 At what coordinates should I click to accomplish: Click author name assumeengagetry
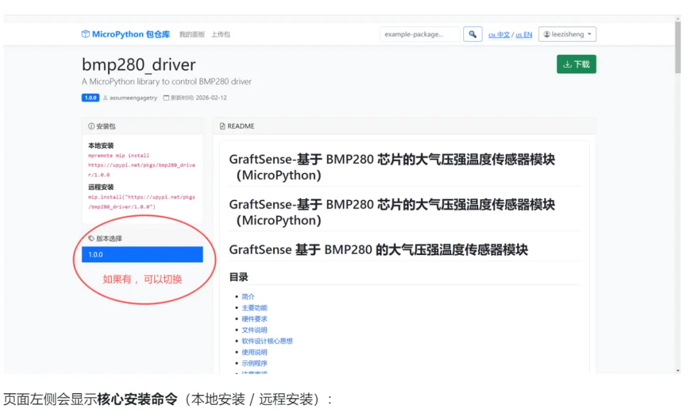pos(133,98)
